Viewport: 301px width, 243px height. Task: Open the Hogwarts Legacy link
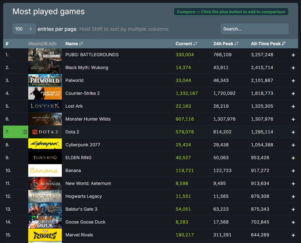(83, 196)
